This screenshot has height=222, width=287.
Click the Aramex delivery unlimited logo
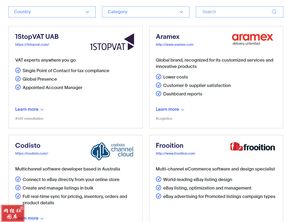tap(252, 39)
